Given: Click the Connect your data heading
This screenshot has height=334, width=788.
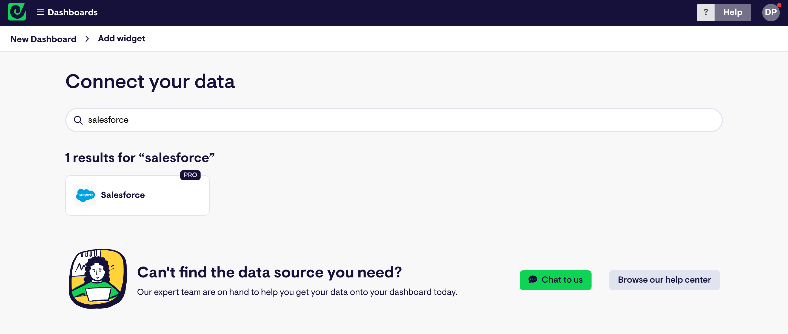Looking at the screenshot, I should click(150, 81).
